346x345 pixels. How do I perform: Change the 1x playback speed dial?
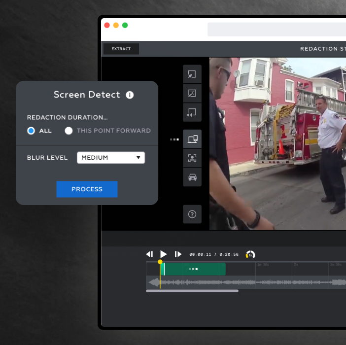click(250, 254)
